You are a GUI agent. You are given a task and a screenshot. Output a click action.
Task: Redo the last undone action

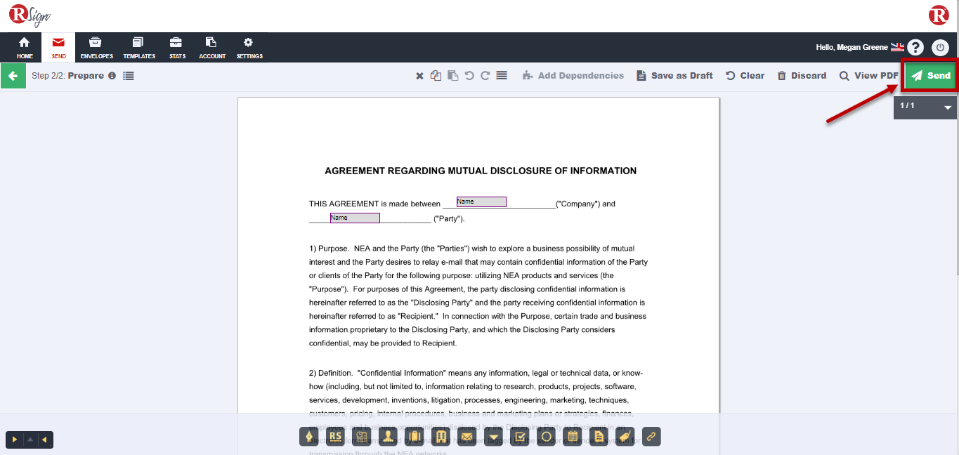tap(485, 76)
